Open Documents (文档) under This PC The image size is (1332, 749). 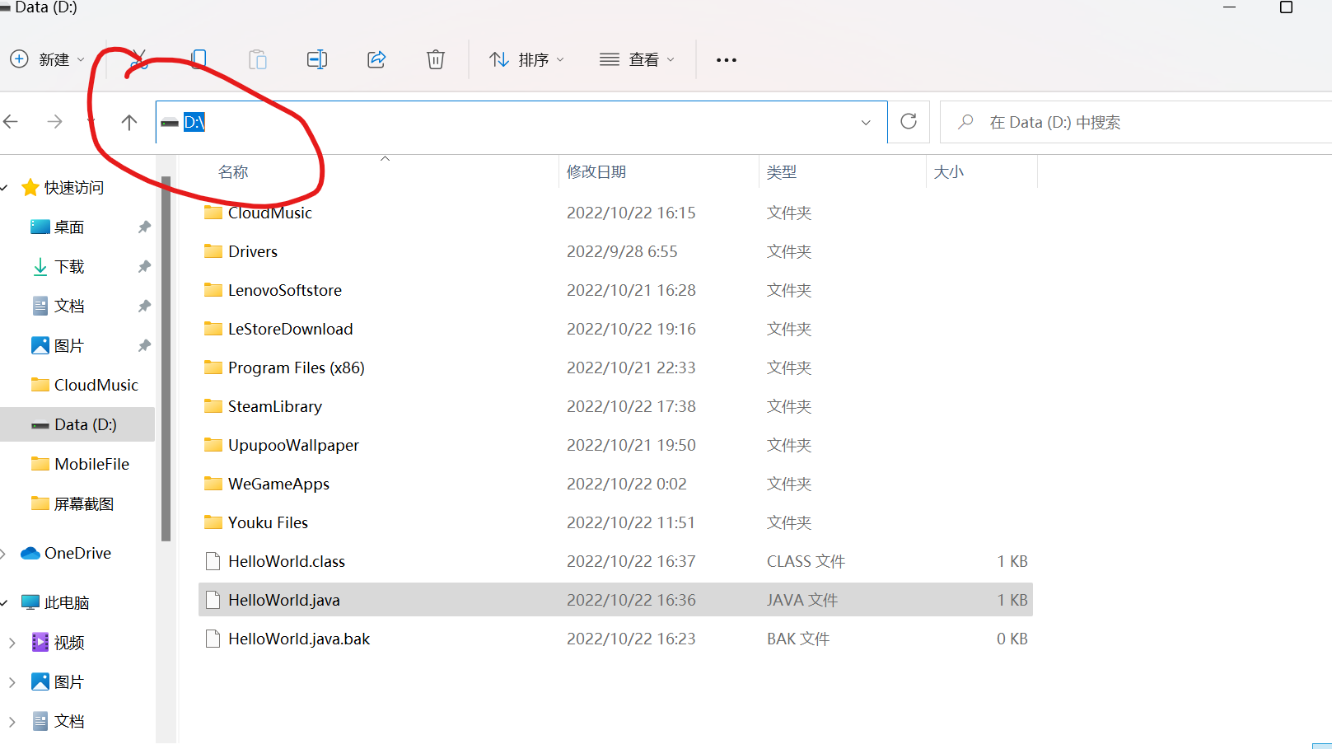click(x=58, y=721)
